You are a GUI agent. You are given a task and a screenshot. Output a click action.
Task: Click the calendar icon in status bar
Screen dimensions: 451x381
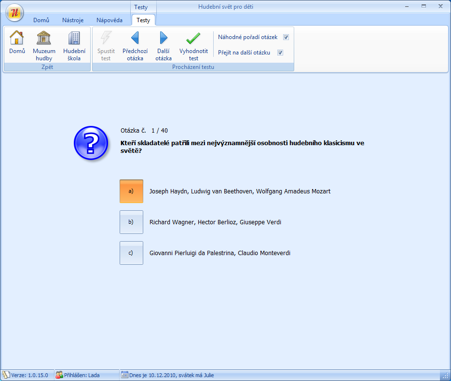124,375
